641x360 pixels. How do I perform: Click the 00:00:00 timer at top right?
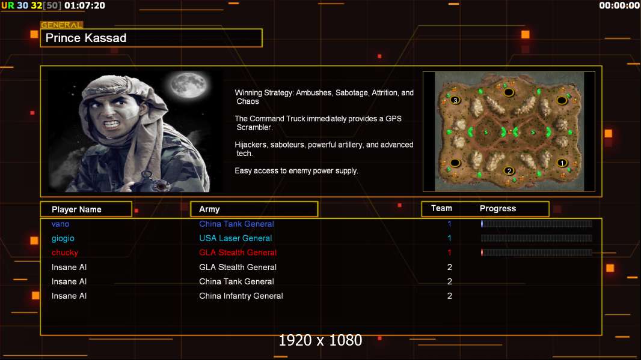click(x=619, y=6)
